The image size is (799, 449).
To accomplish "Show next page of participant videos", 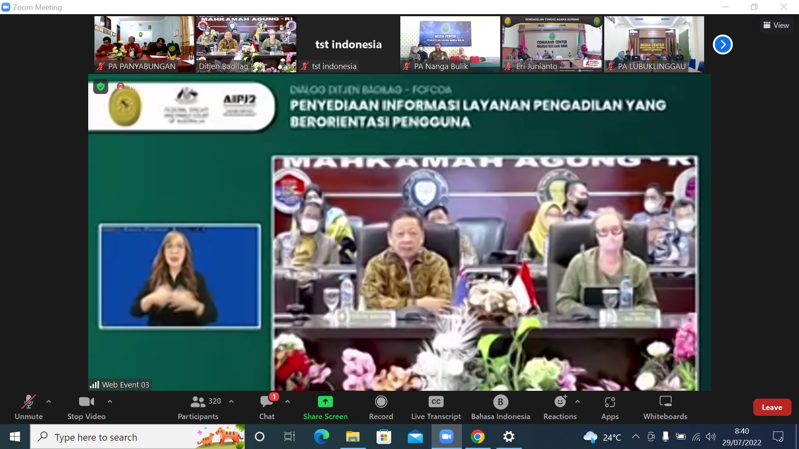I will pos(722,44).
